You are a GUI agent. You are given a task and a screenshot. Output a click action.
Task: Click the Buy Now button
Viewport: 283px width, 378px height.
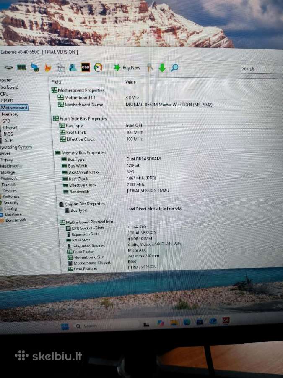127,68
